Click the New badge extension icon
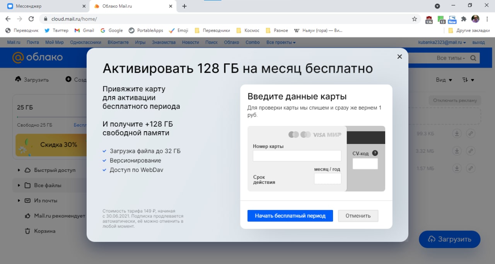Viewport: 495px width, 264px height. pos(452,19)
